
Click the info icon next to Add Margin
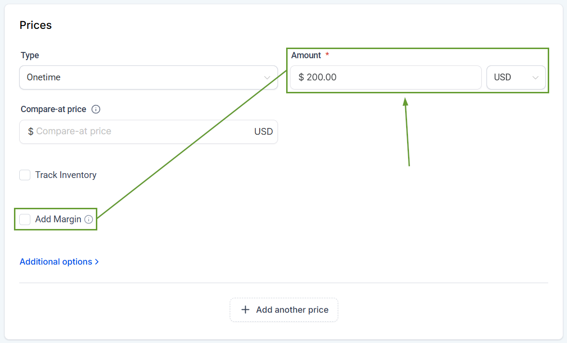[89, 219]
